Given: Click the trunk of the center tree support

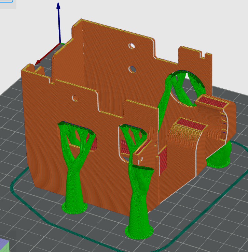Looking at the screenshot, I should pyautogui.click(x=139, y=198).
